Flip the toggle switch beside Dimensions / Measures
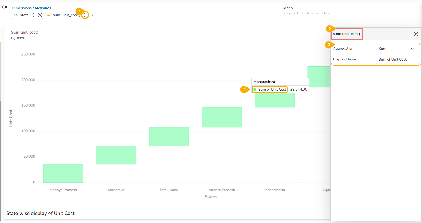This screenshot has width=422, height=223. 5,7
